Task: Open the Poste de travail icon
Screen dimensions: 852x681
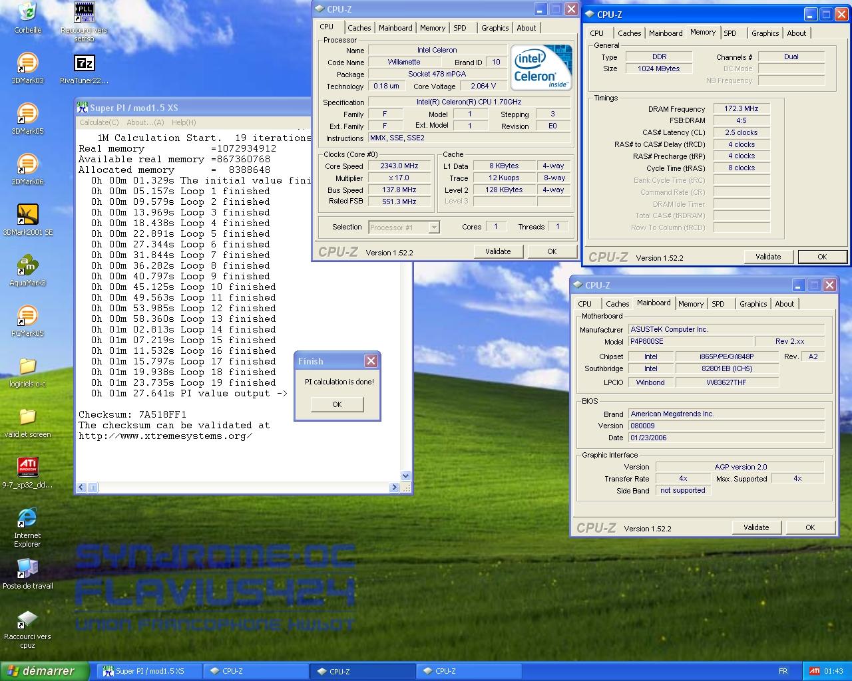Action: 27,574
